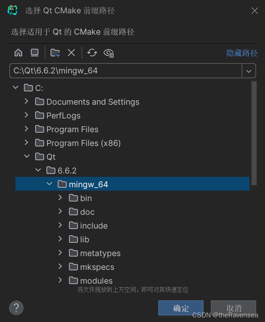265x322 pixels.
Task: Confirm with the 确定 button
Action: point(181,308)
